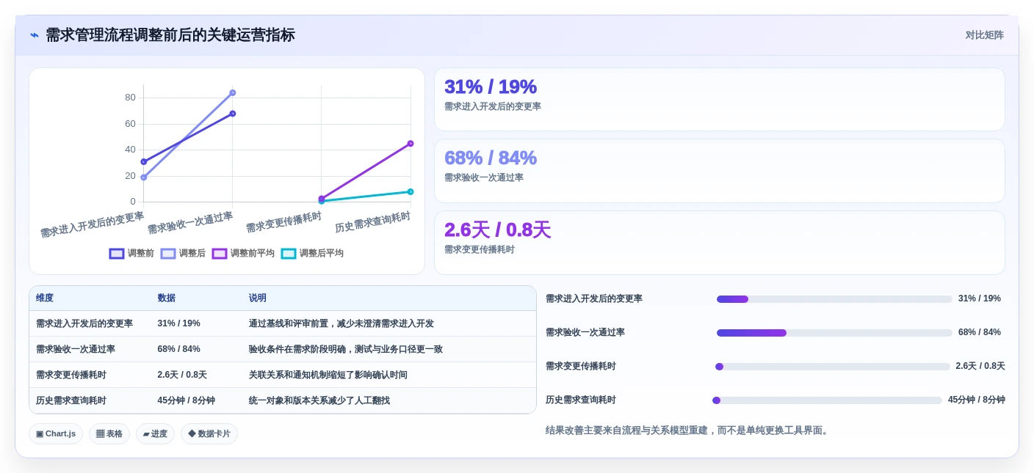Select table row 需求变更传播耗时
Viewport: 1034px width, 473px height.
click(283, 375)
